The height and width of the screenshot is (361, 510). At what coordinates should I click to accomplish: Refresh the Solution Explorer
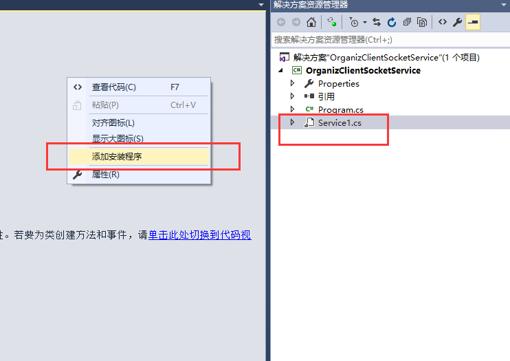click(392, 22)
